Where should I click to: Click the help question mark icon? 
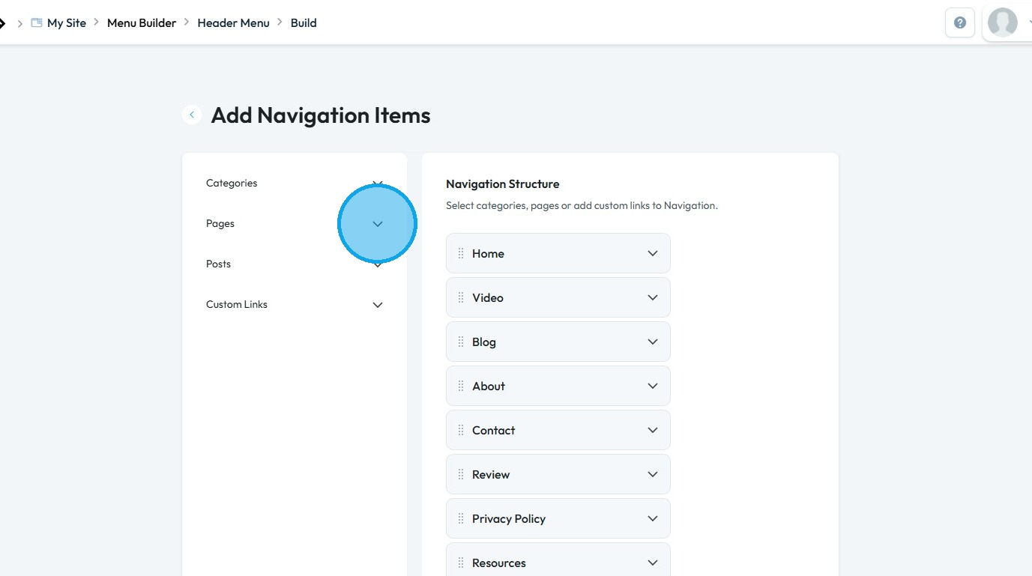[x=959, y=22]
